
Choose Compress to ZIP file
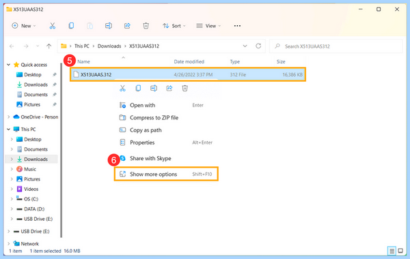[166, 118]
